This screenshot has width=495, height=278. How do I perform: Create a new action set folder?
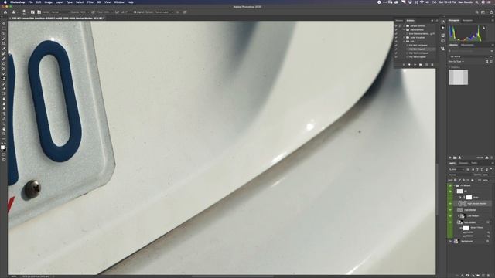421,65
